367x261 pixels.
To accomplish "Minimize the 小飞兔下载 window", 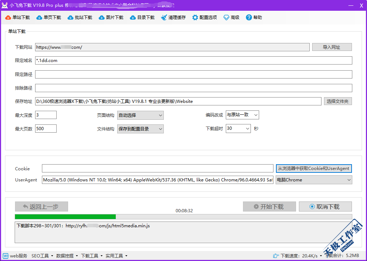I will point(351,5).
